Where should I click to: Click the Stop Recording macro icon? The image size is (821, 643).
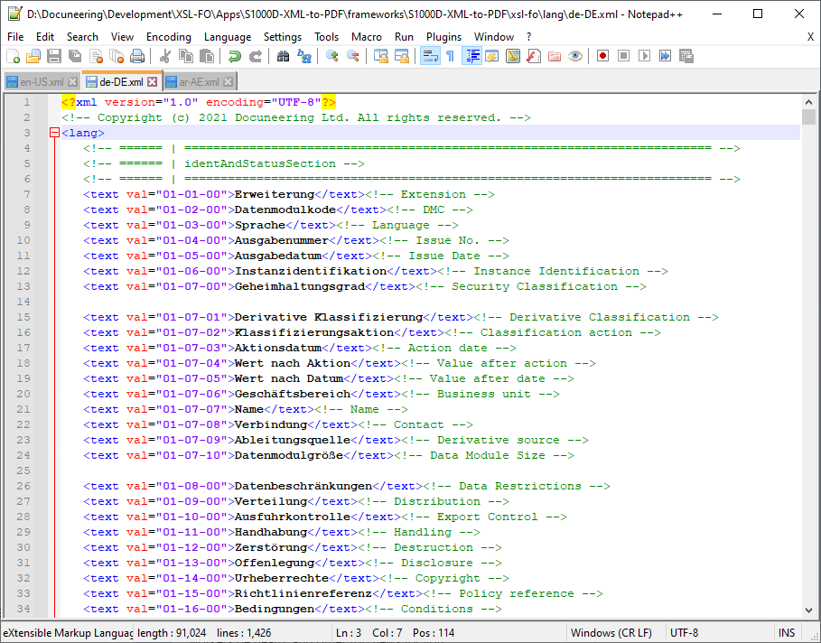[x=623, y=56]
